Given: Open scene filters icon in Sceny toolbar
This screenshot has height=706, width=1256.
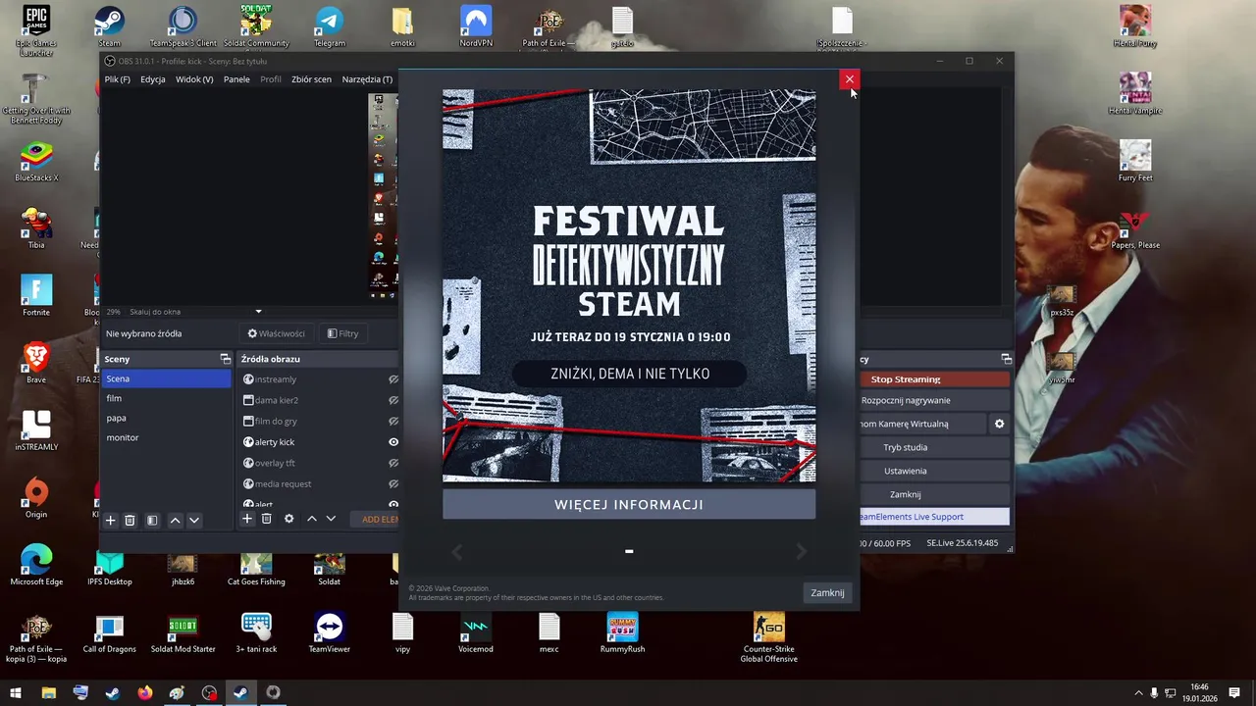Looking at the screenshot, I should pos(152,521).
